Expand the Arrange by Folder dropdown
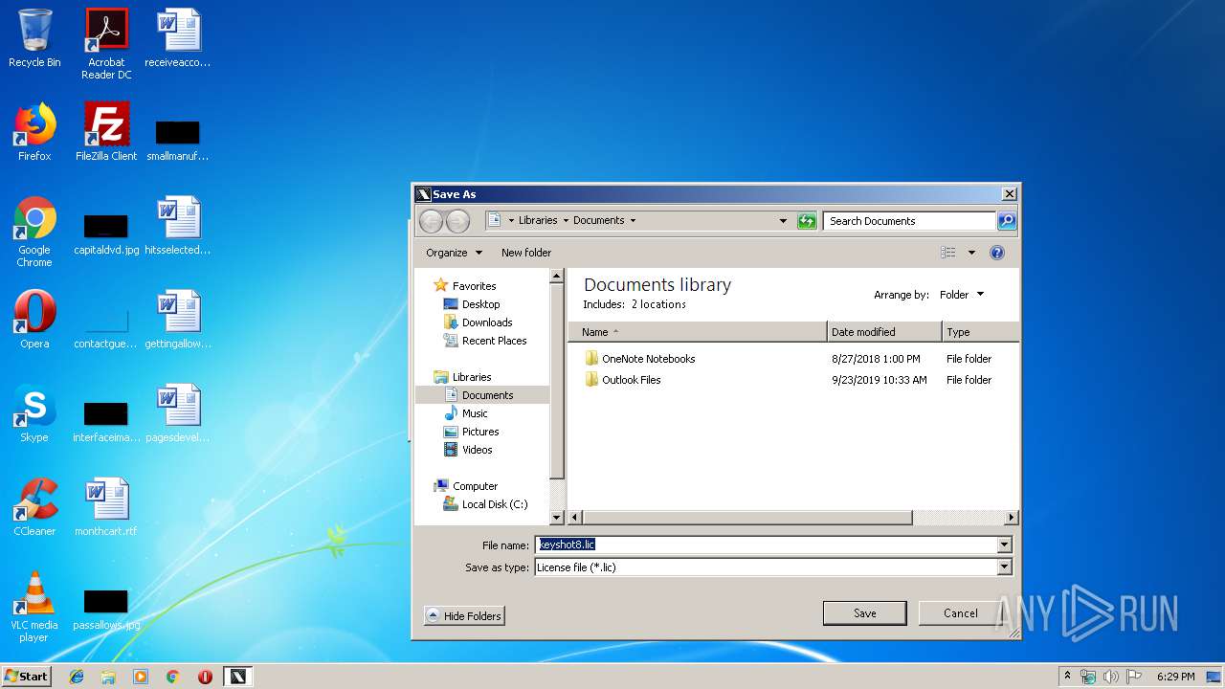The width and height of the screenshot is (1225, 689). click(x=962, y=295)
